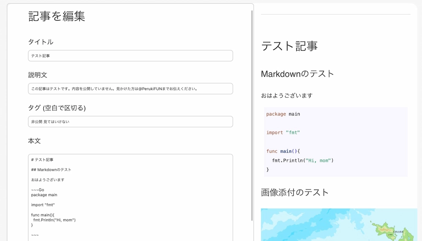The height and width of the screenshot is (241, 422).
Task: Select the タグ input containing 非公開
Action: coord(130,121)
